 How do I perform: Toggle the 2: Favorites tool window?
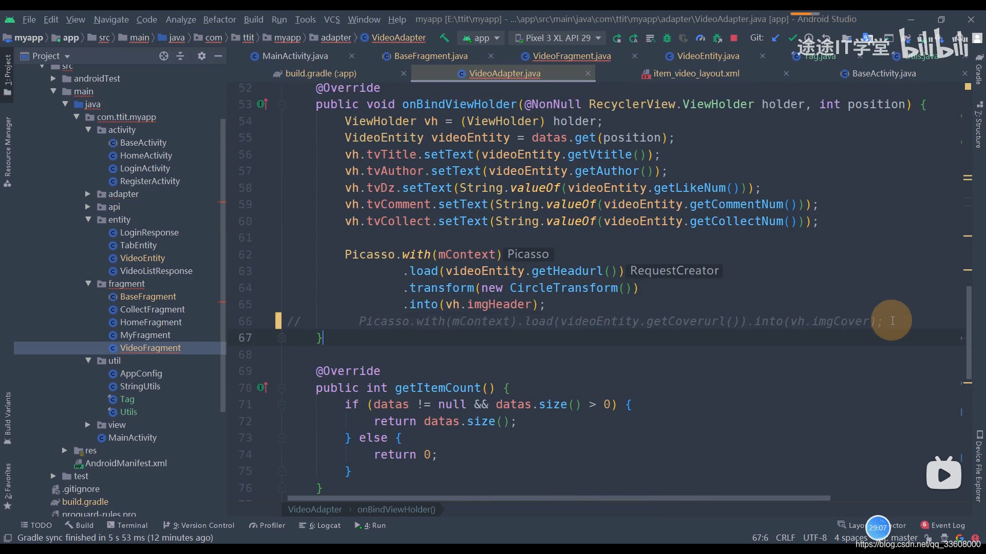[x=8, y=486]
